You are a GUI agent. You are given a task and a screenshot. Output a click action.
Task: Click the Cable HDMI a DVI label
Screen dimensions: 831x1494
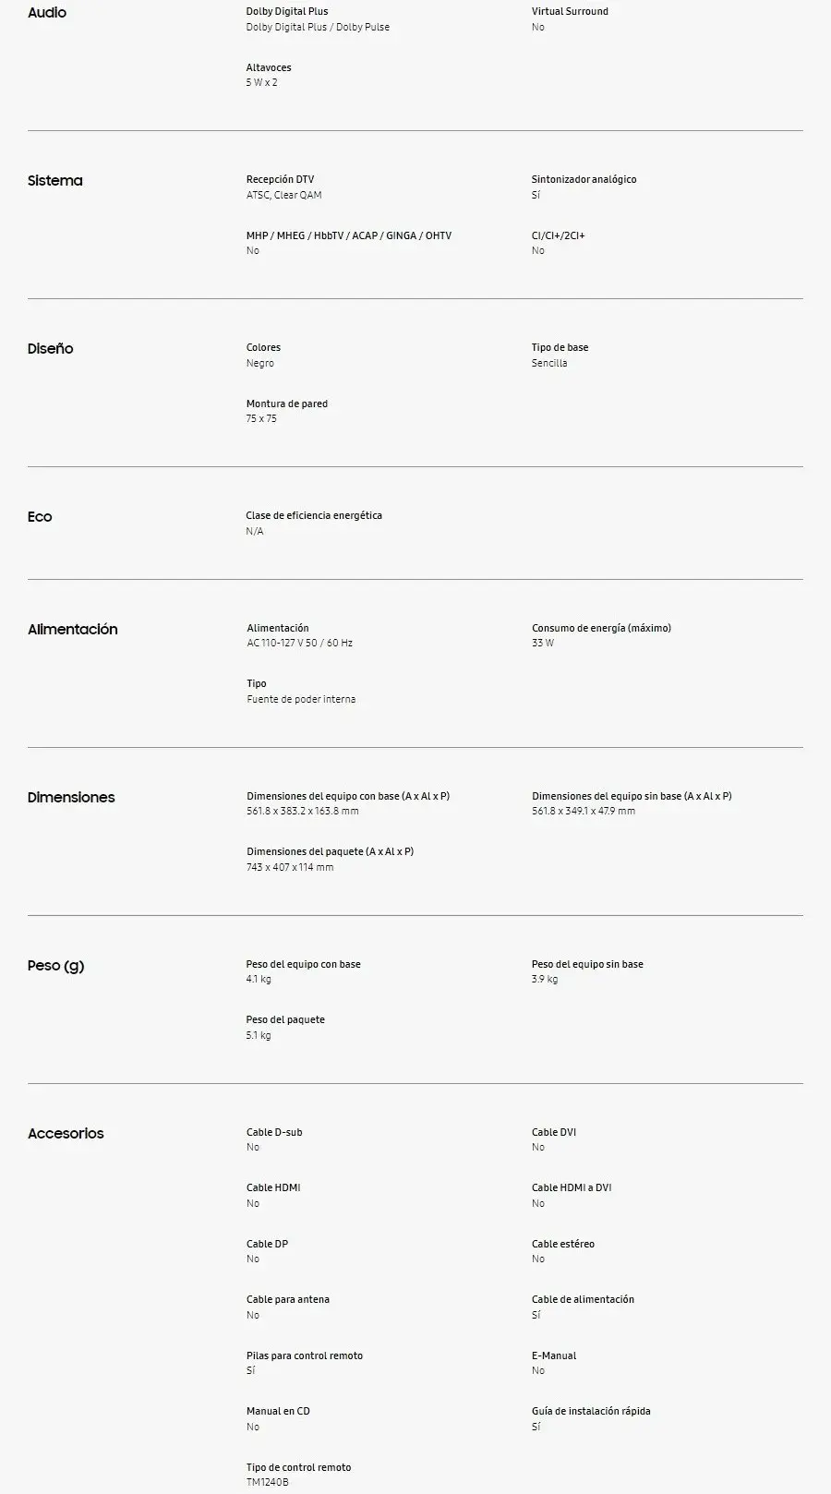pyautogui.click(x=572, y=1188)
